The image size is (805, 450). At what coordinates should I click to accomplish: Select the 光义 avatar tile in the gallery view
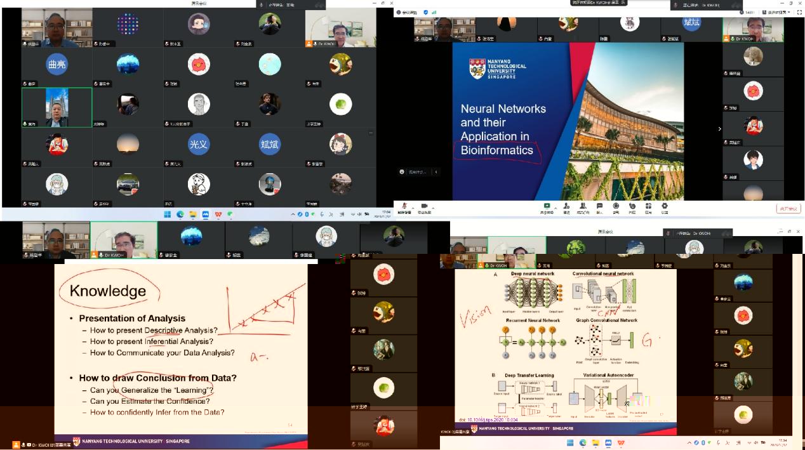point(198,148)
